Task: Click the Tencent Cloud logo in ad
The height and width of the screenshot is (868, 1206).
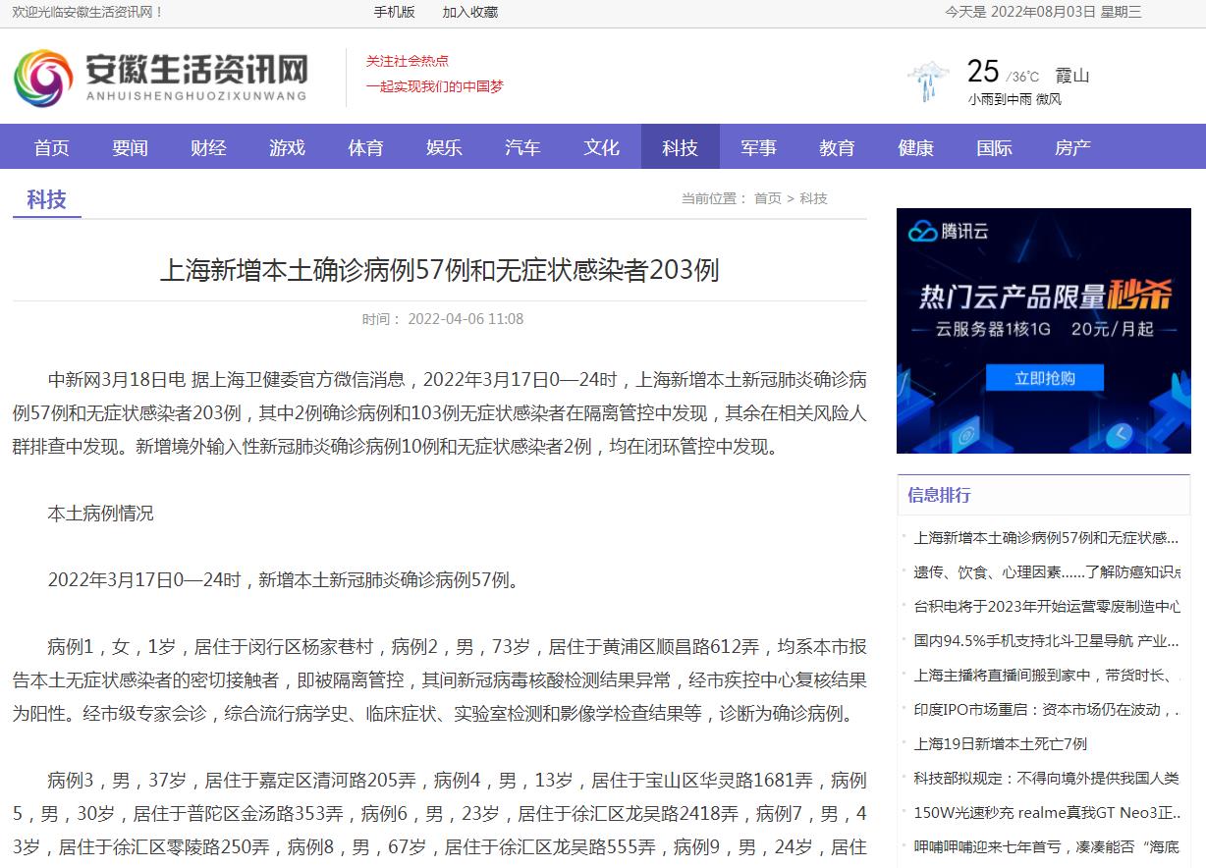Action: pyautogui.click(x=949, y=232)
